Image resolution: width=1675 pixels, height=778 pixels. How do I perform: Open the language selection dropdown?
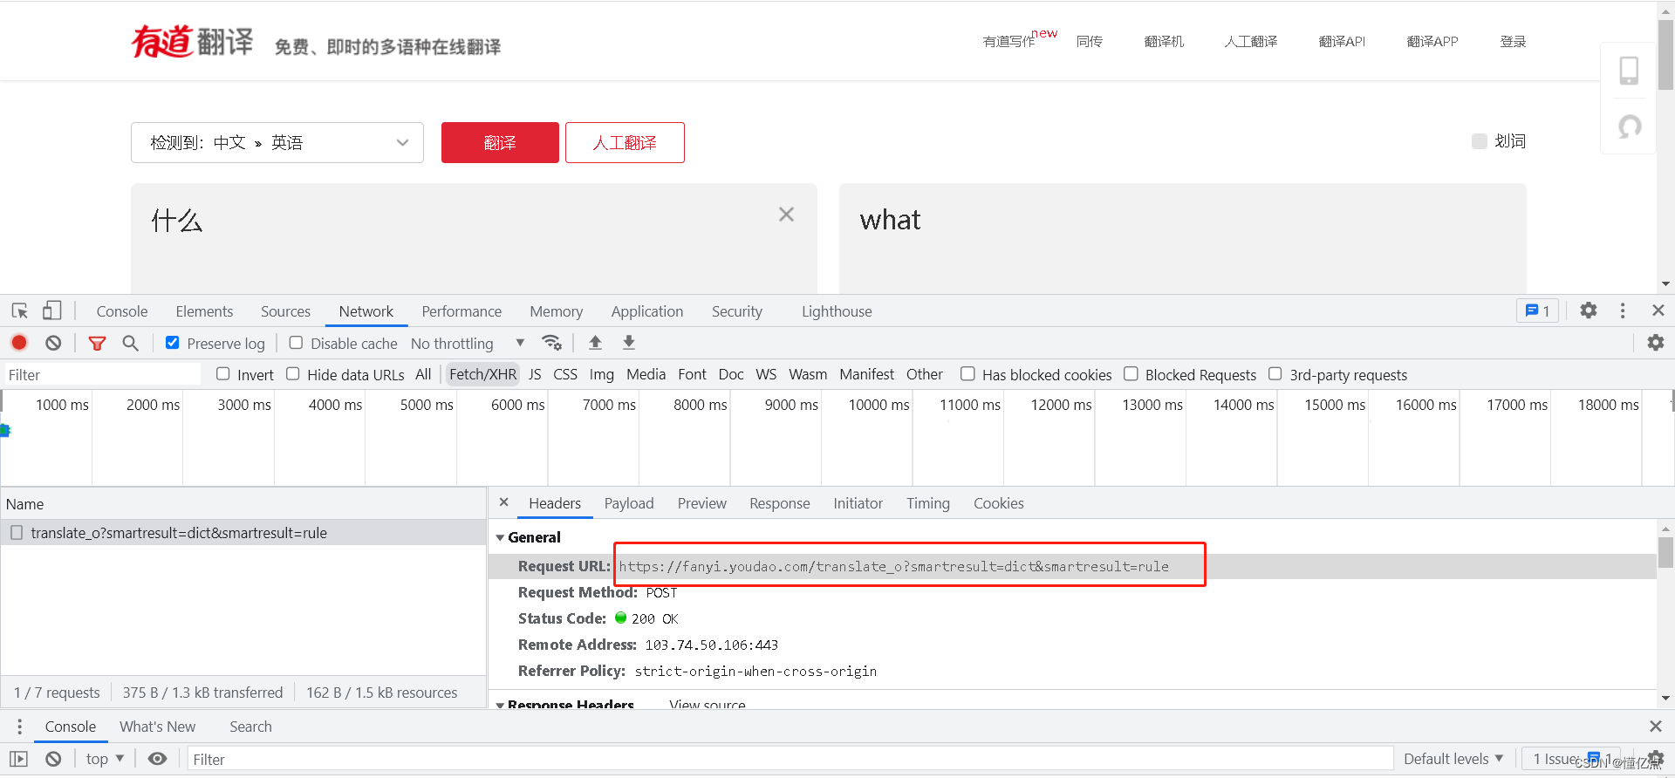(x=277, y=142)
